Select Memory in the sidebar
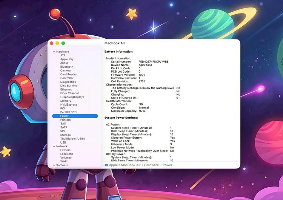Image resolution: width=283 pixels, height=200 pixels. (x=66, y=101)
